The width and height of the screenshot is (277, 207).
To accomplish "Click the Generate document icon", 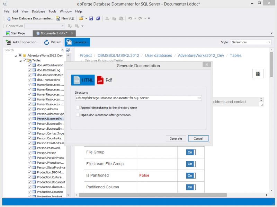I will click(x=69, y=42).
